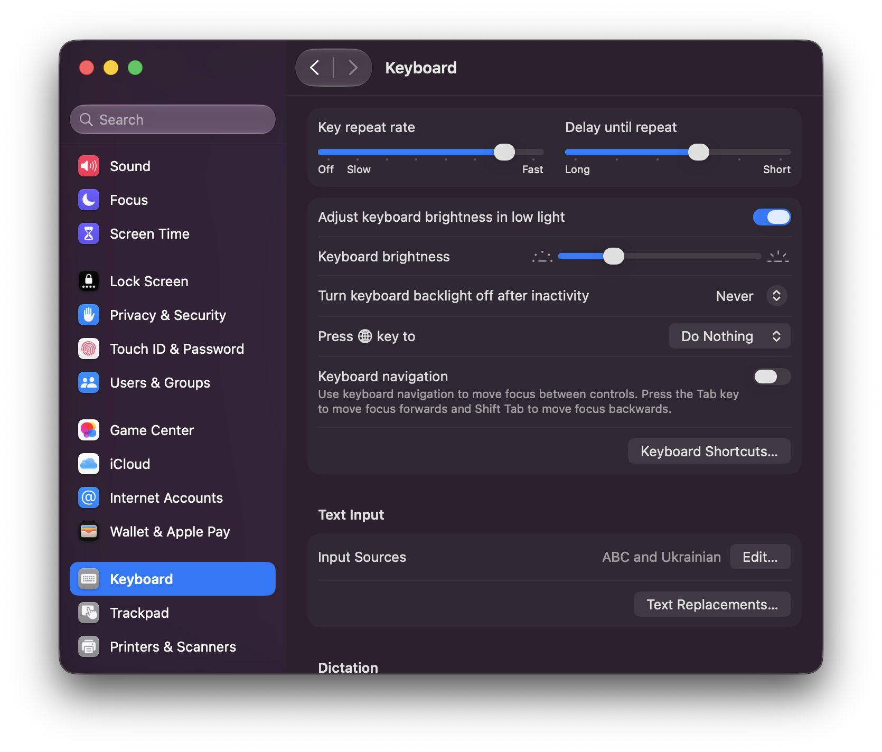
Task: Click the magnifying glass in search field
Action: pos(86,120)
